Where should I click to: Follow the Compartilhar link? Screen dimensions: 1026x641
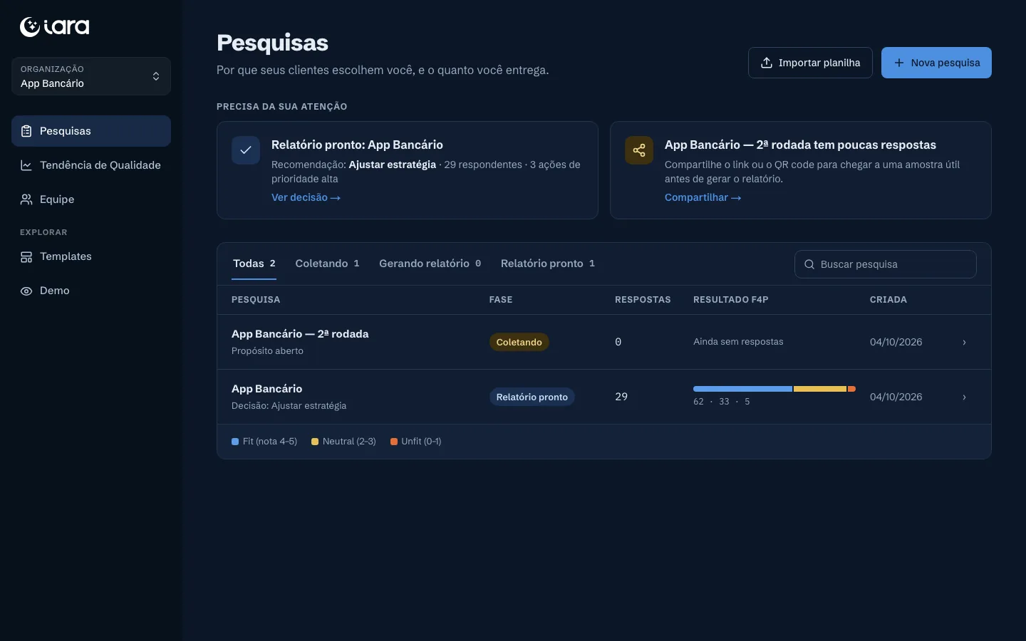point(703,197)
